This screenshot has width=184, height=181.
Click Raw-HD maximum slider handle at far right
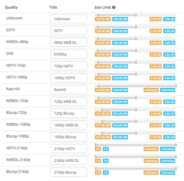click(x=176, y=86)
